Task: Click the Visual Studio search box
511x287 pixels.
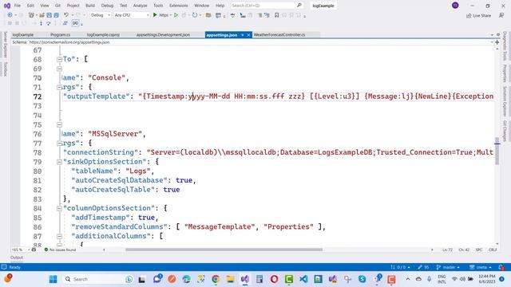Action: click(267, 6)
